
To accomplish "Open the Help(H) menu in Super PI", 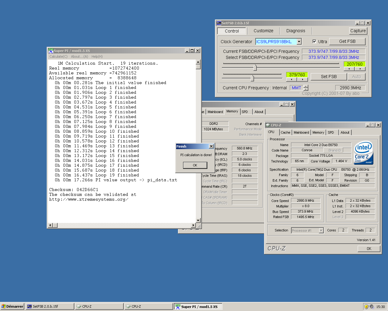I will pos(97,56).
